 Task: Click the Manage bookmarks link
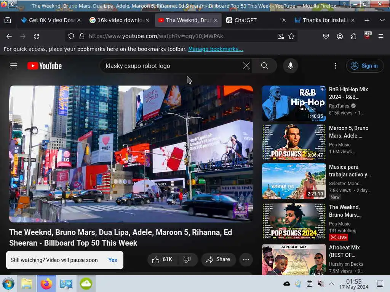(216, 49)
